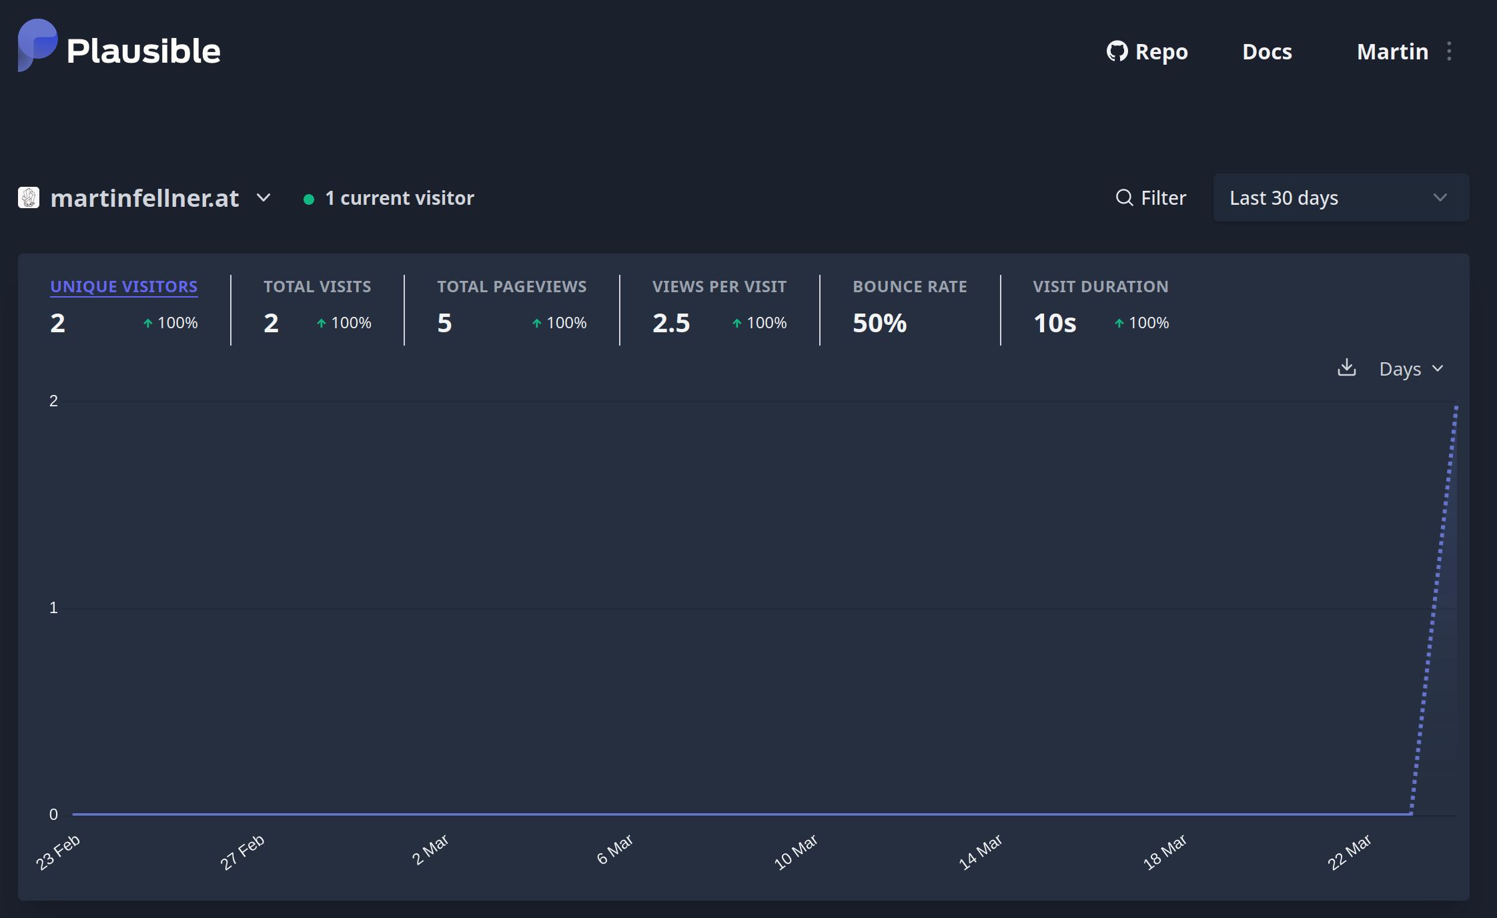This screenshot has height=918, width=1497.
Task: Click the chevron in the date range picker
Action: 1440,197
